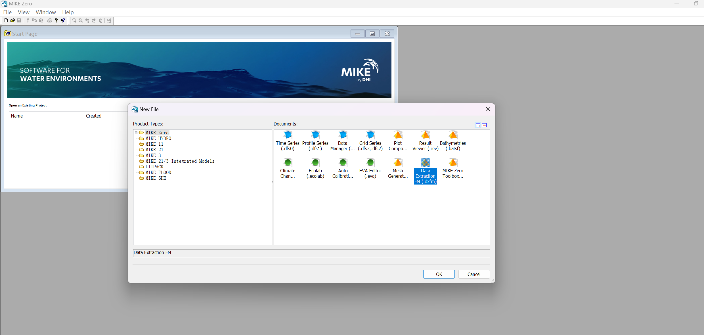Select EVA Editor (.eva) icon
Image resolution: width=704 pixels, height=335 pixels.
coord(370,169)
